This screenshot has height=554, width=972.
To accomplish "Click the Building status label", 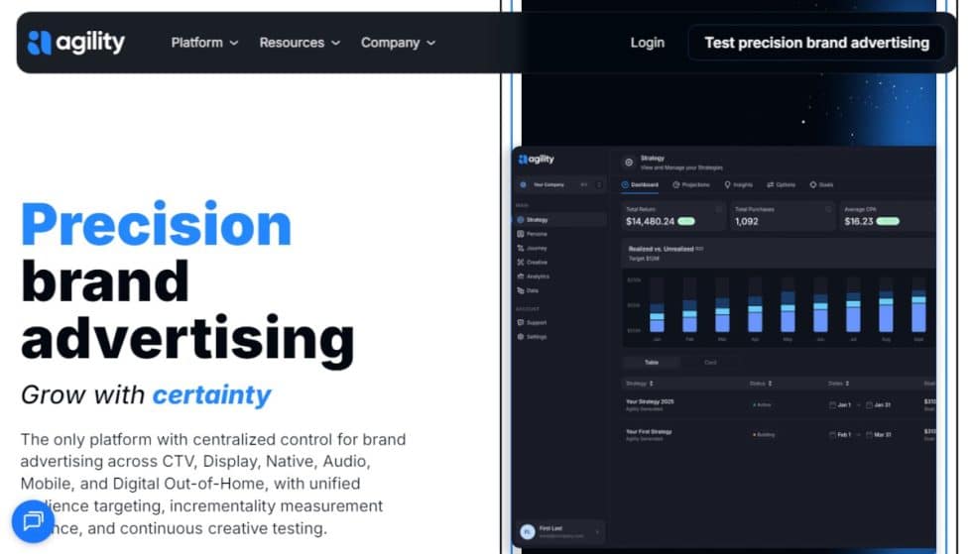I will click(x=764, y=434).
